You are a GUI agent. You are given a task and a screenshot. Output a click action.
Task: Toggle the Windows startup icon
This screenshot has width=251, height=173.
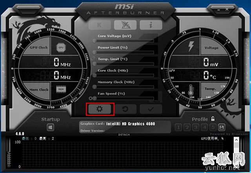coord(51,127)
